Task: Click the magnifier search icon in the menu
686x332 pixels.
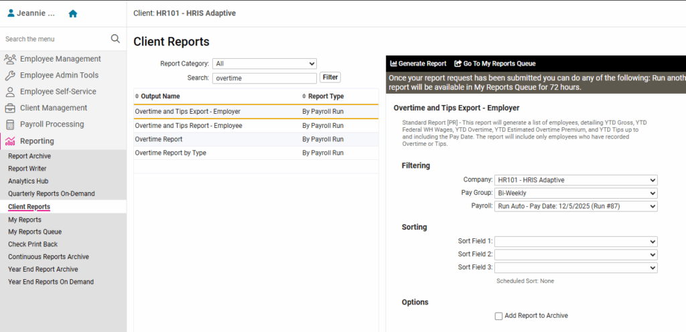Action: (115, 39)
